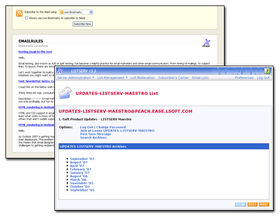Click Log Out in Options list

click(x=86, y=127)
